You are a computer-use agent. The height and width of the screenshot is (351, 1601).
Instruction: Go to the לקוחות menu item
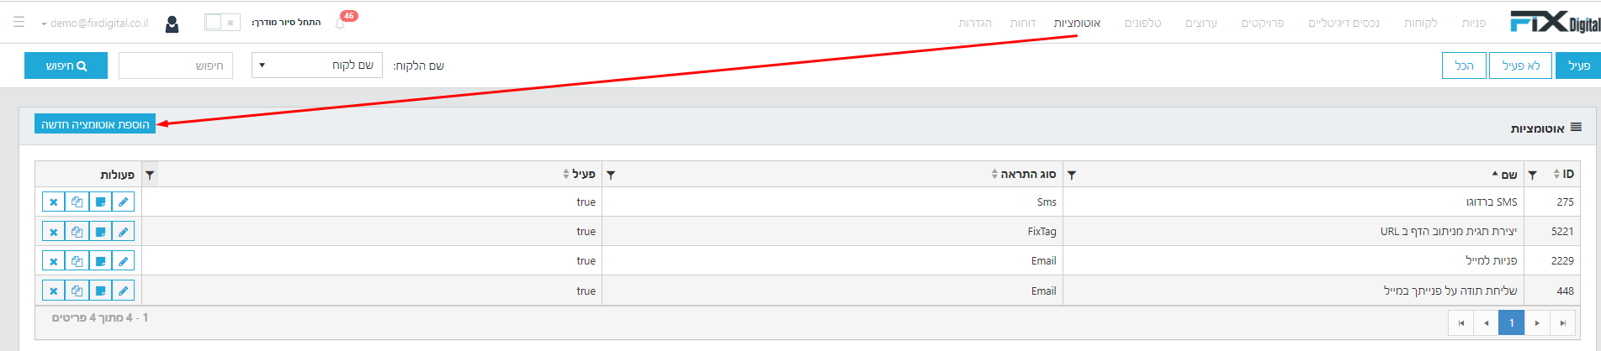point(1420,23)
